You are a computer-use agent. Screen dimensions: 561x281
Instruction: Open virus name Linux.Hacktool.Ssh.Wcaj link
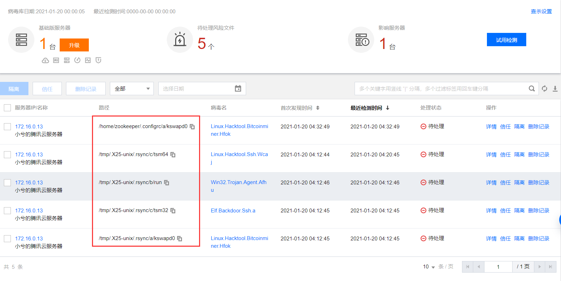[x=239, y=158]
